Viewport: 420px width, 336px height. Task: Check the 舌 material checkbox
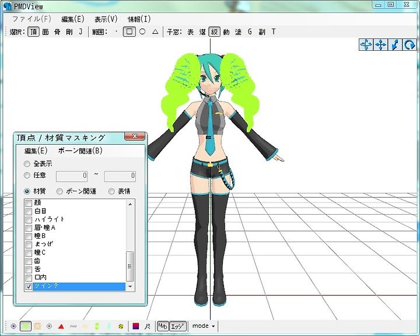pos(29,269)
